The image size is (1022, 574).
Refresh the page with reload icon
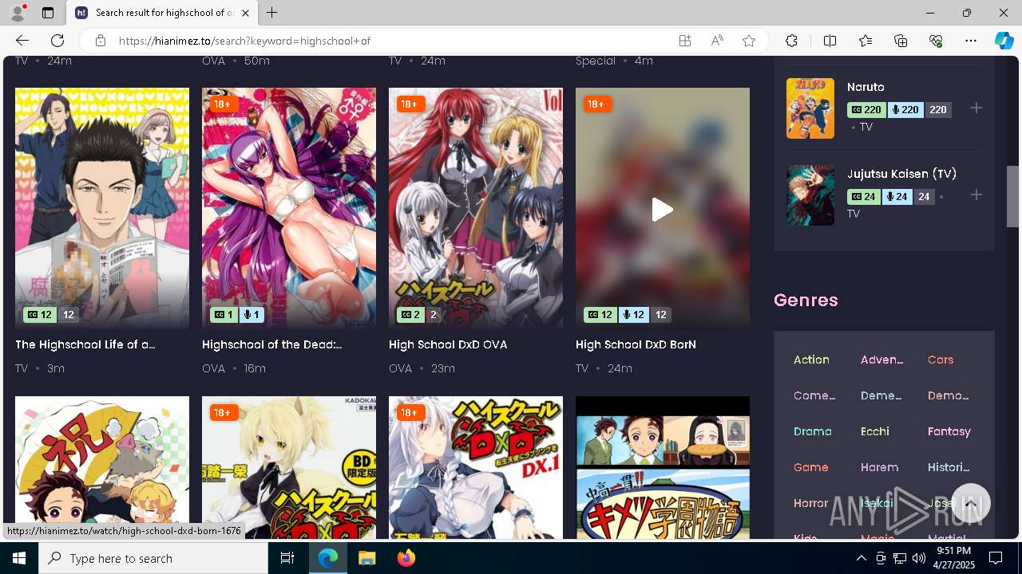point(57,41)
